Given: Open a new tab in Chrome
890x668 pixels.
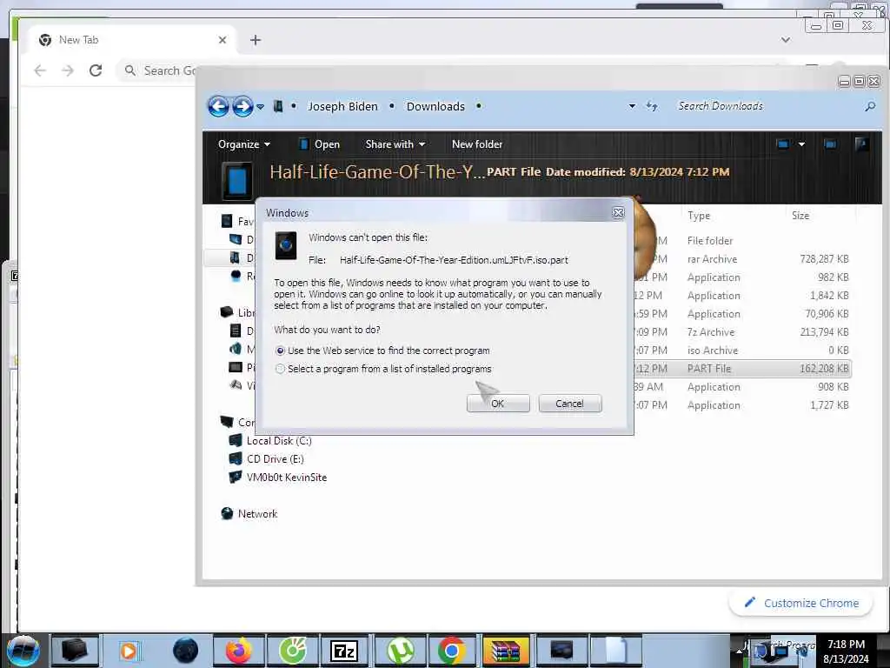Looking at the screenshot, I should tap(256, 40).
